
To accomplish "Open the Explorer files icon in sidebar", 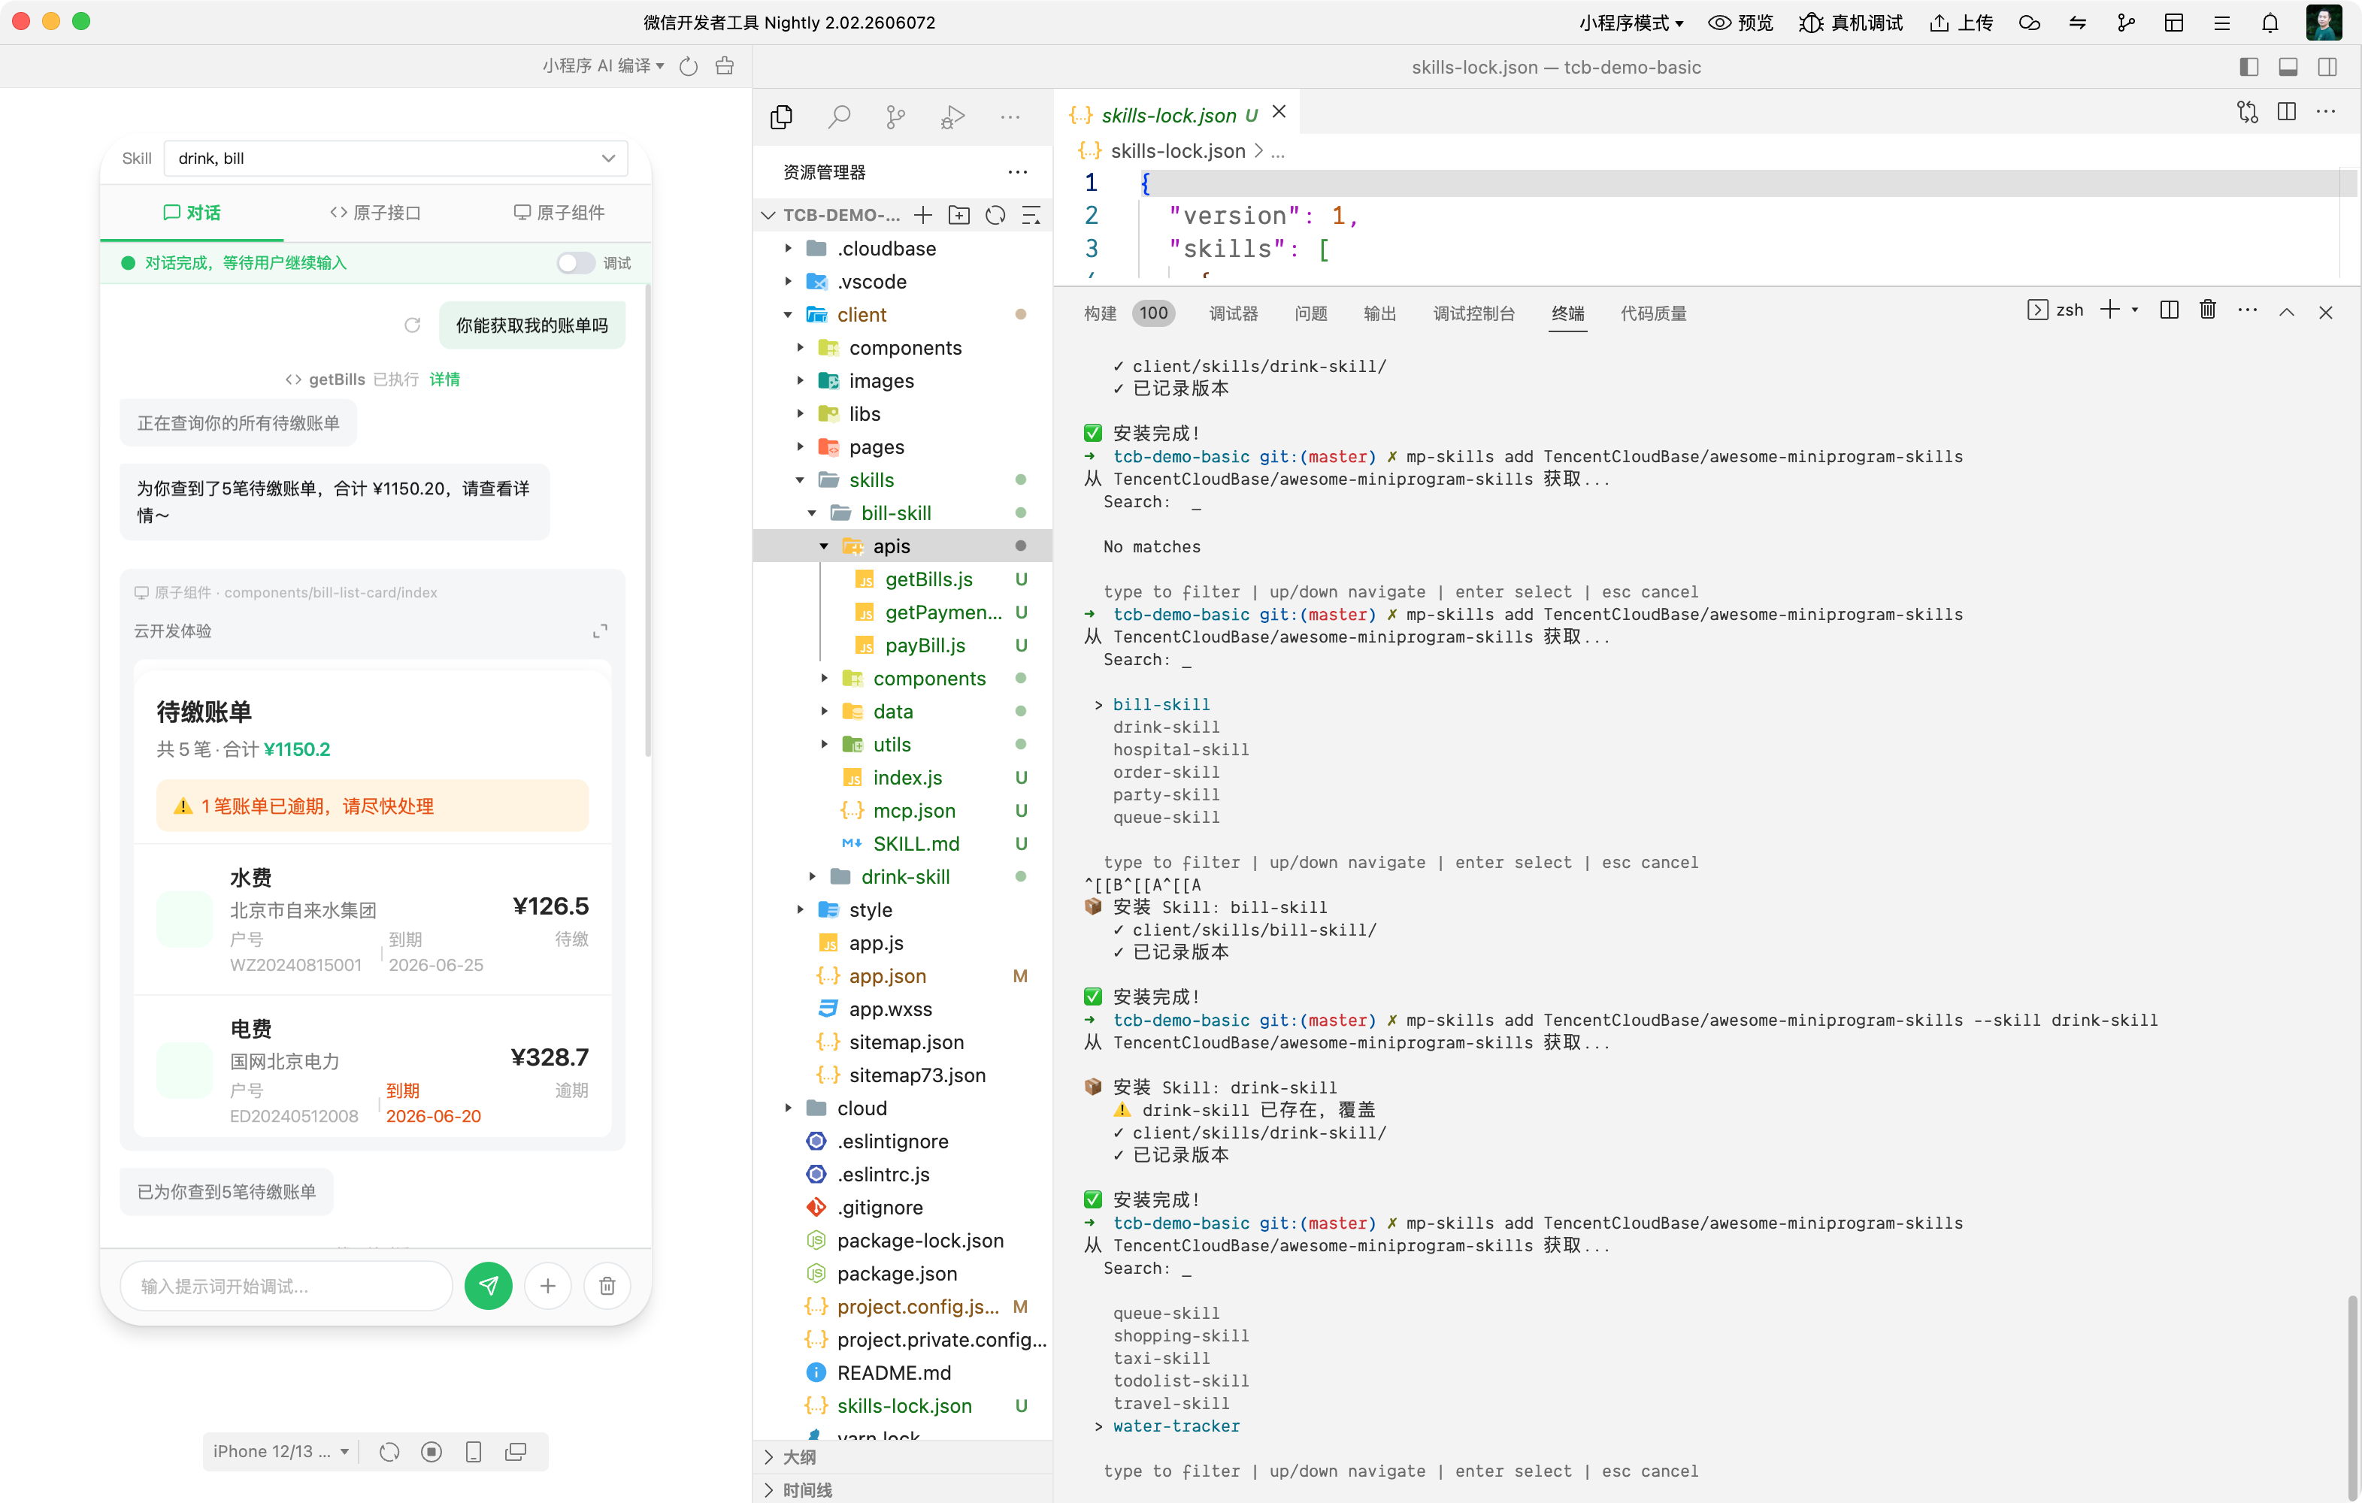I will [781, 116].
